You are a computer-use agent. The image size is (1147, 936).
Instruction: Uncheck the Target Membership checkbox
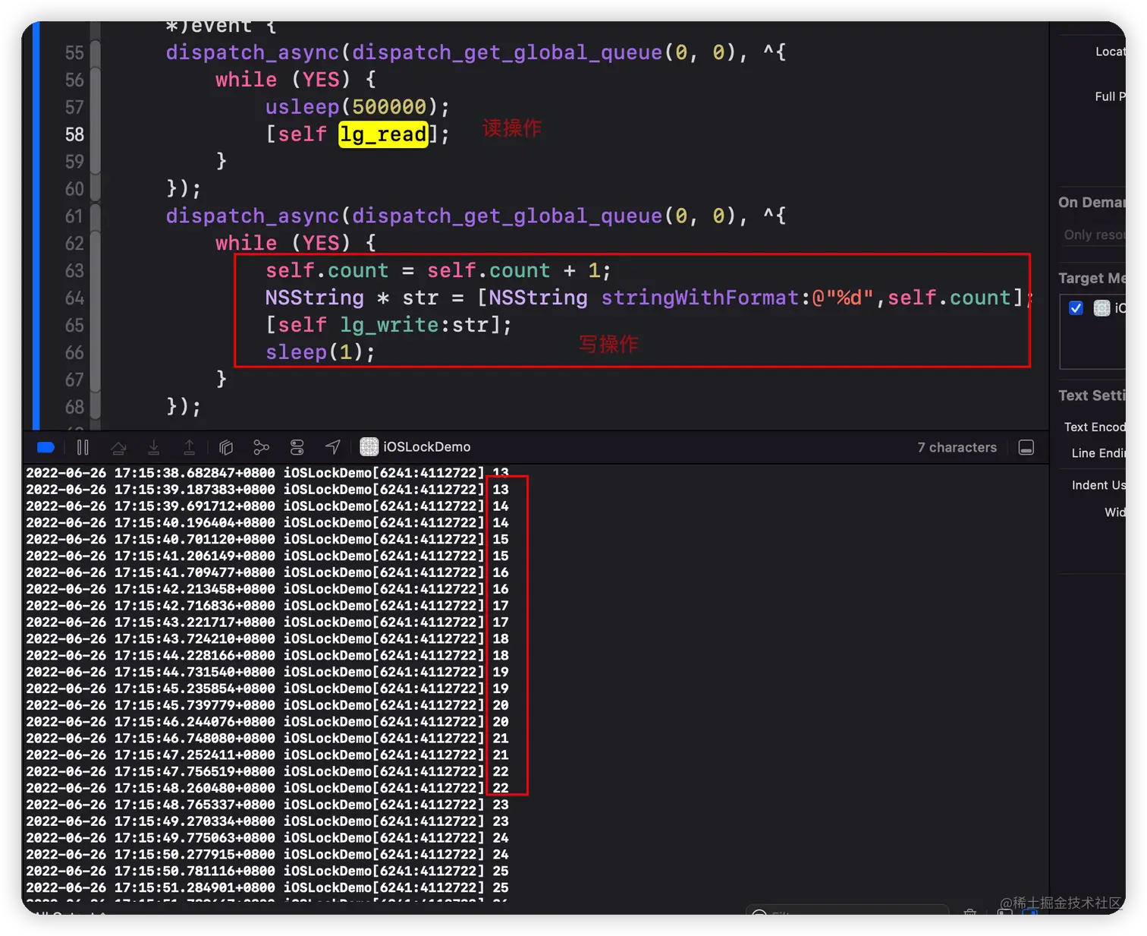coord(1076,308)
